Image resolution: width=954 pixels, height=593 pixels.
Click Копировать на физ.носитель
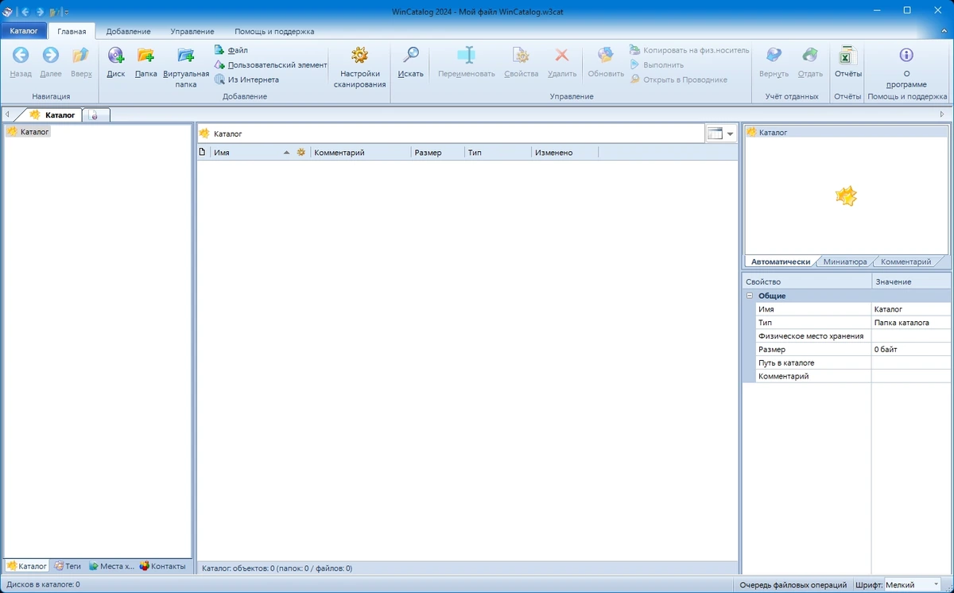[x=689, y=50]
